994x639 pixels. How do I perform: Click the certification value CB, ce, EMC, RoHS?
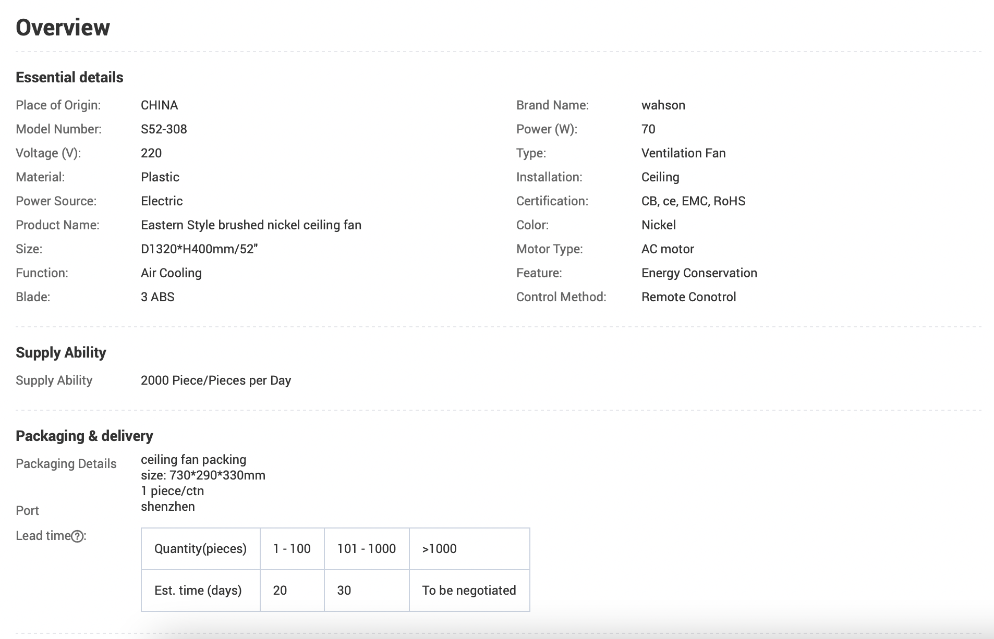(693, 201)
